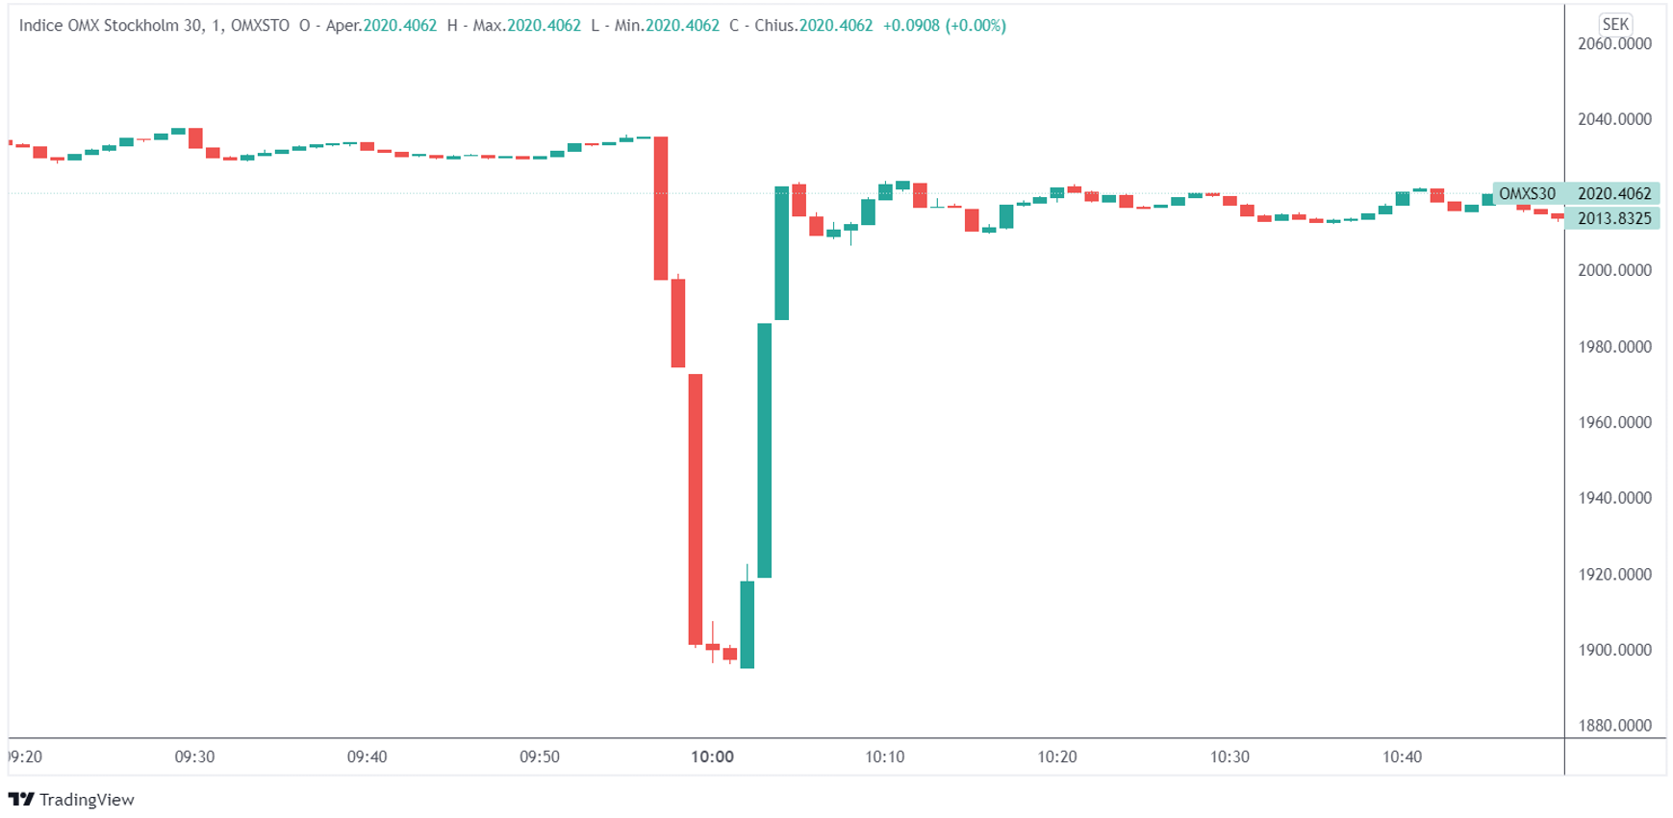Open the TradingView text link

point(87,800)
